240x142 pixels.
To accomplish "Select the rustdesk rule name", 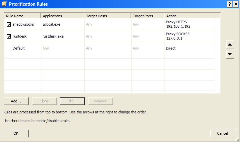I will click(20, 36).
